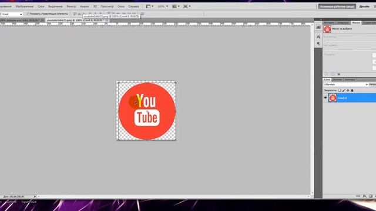Open the Mini Bridge panel icon in the dock
Screen dimensions: 376x211
point(318,27)
